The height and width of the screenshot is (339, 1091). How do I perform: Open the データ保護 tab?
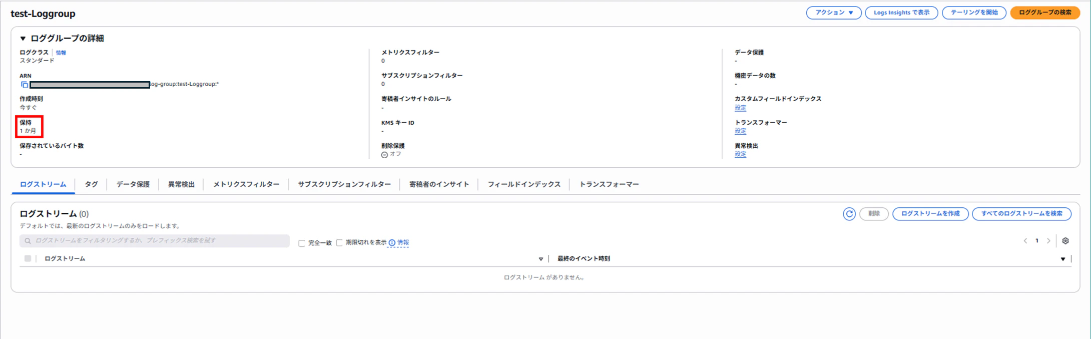click(x=133, y=184)
